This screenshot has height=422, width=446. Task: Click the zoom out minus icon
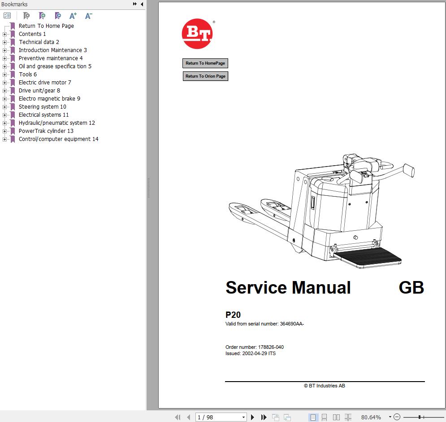tap(397, 417)
